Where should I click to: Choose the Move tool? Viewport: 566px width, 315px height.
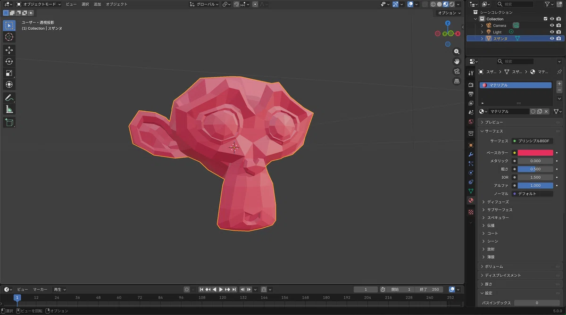pos(9,50)
